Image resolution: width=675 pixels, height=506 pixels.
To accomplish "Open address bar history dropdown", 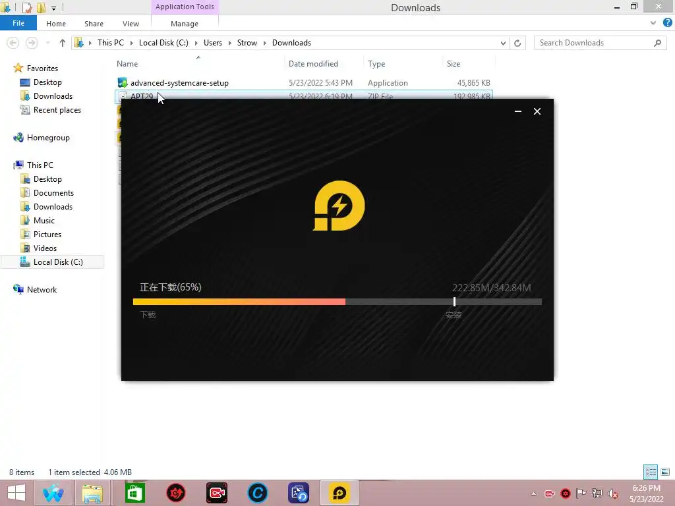I will tap(503, 43).
